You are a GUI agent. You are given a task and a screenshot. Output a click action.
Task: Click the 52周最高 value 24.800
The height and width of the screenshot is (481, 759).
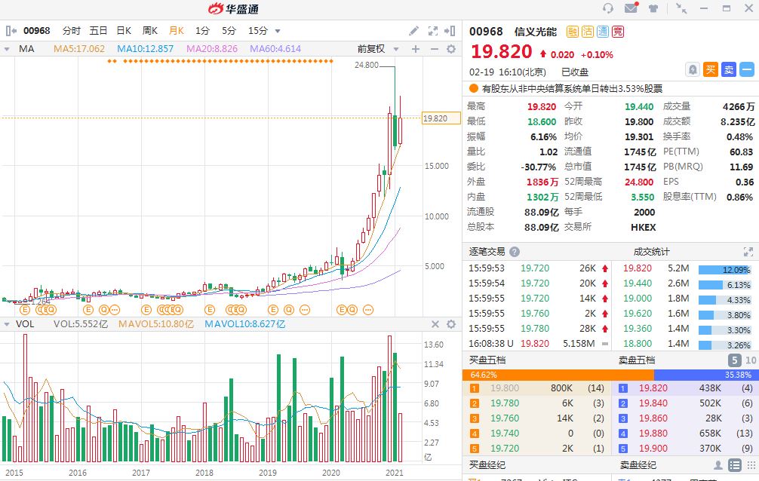coord(639,182)
